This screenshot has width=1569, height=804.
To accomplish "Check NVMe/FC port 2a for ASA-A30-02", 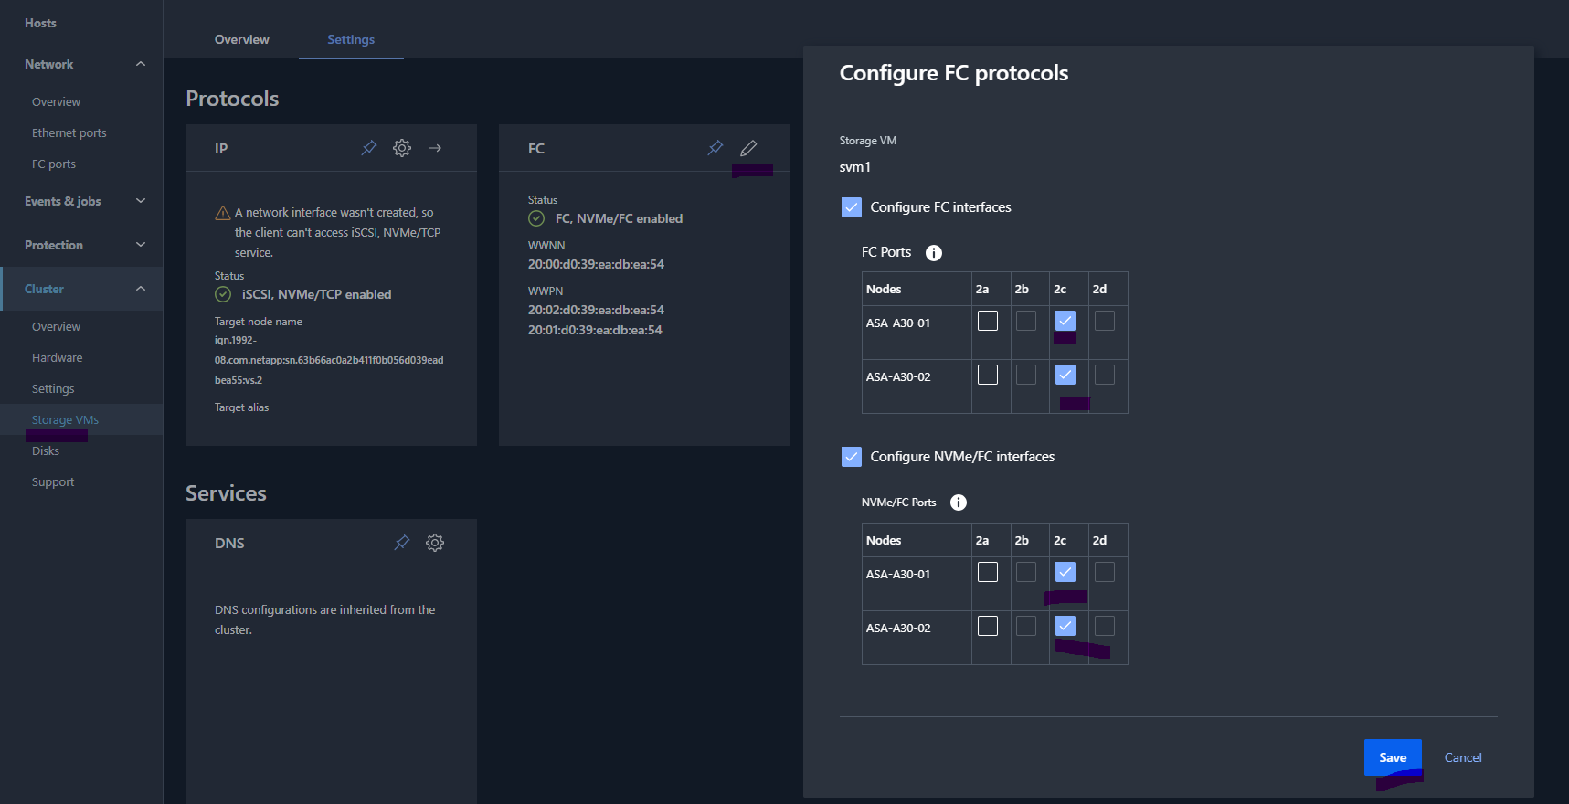I will click(987, 626).
